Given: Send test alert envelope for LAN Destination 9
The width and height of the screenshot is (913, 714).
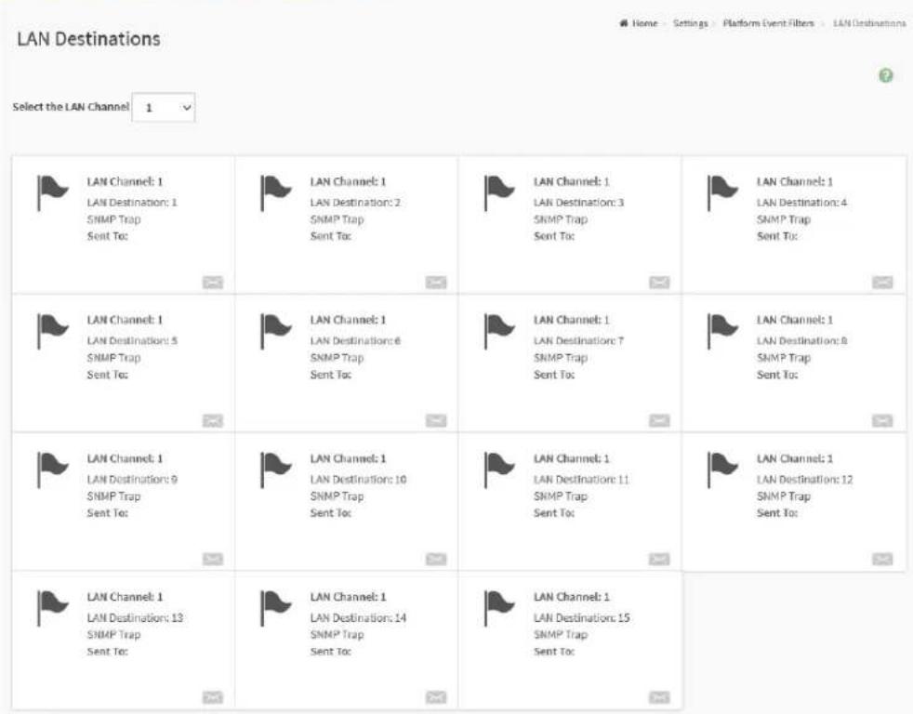Looking at the screenshot, I should coord(213,559).
